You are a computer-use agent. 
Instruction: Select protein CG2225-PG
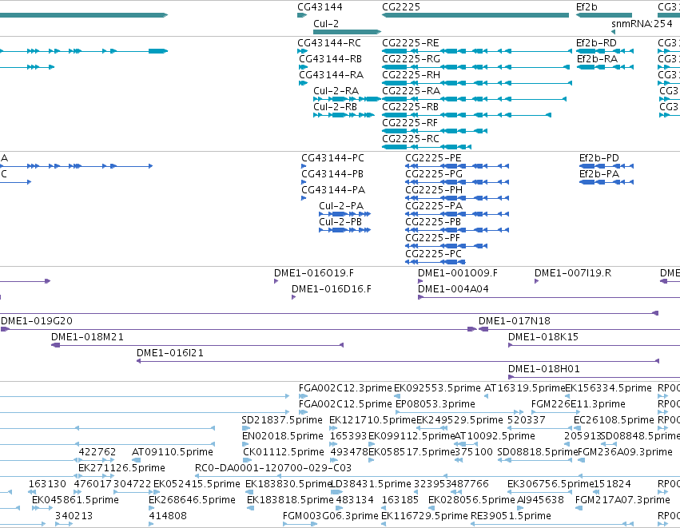click(x=434, y=174)
